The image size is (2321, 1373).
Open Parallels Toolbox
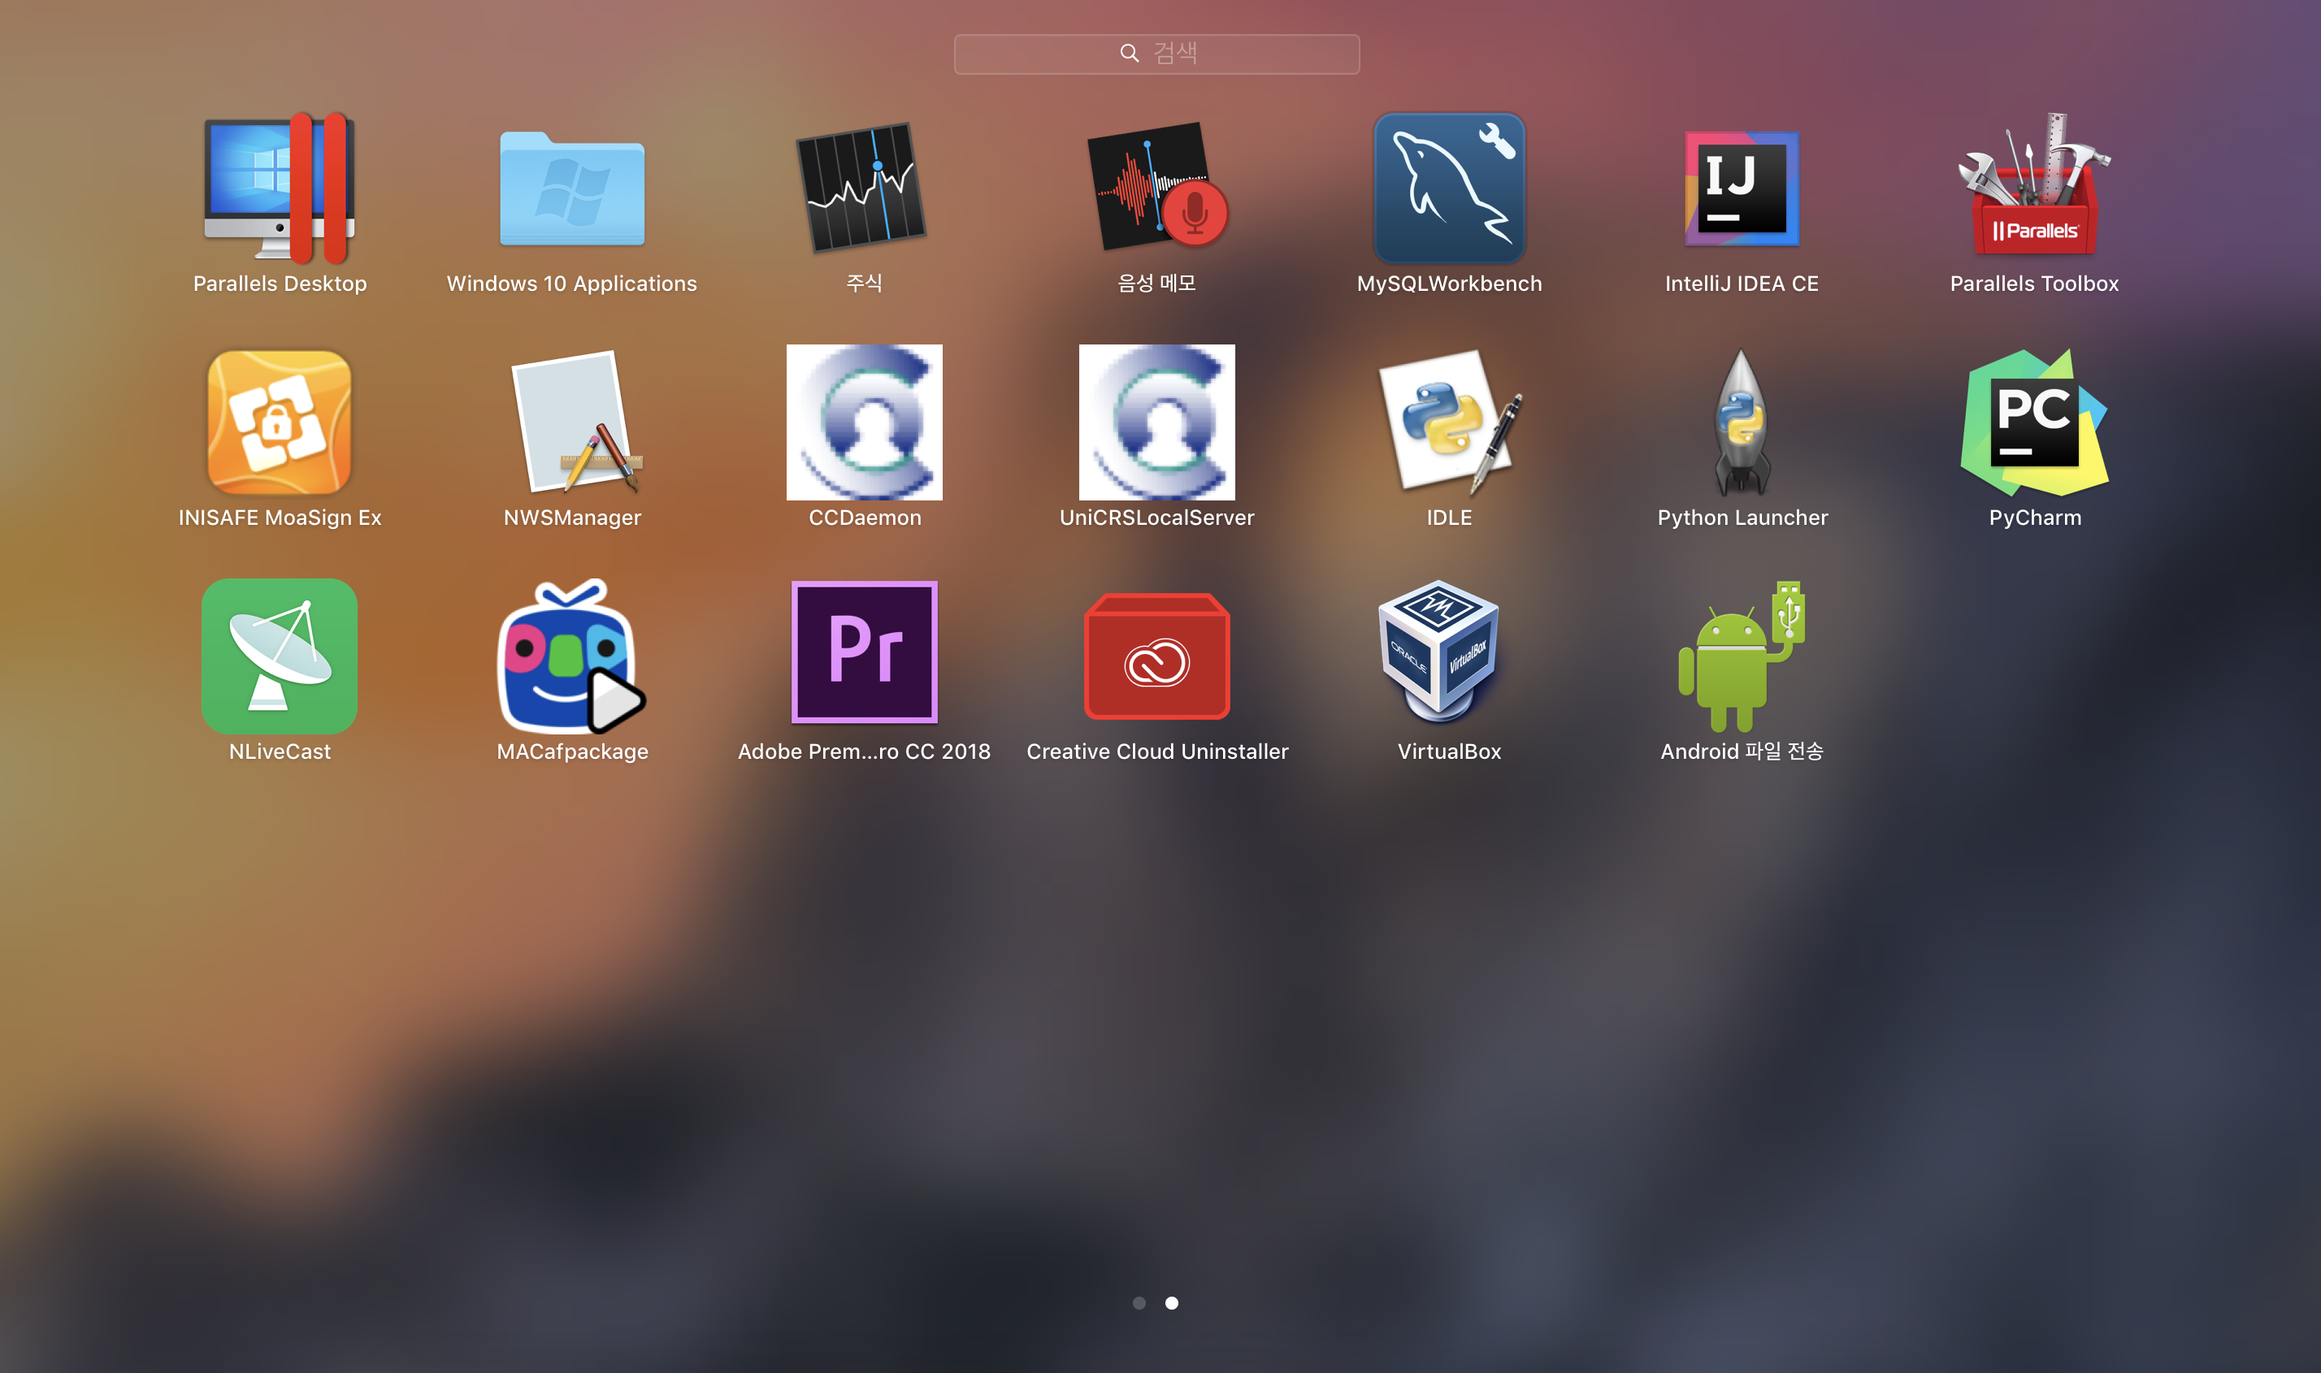[2033, 188]
